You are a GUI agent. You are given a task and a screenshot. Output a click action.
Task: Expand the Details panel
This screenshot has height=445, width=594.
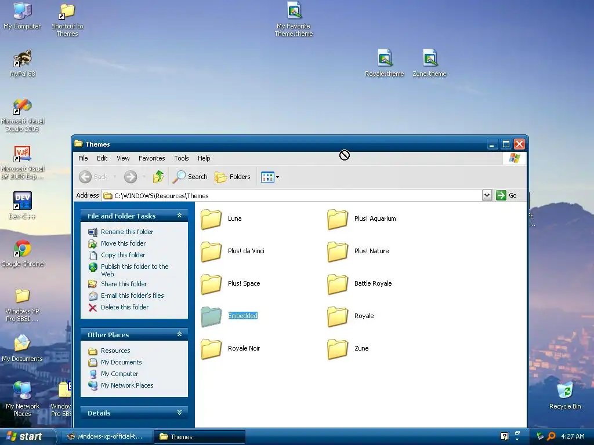click(x=180, y=413)
